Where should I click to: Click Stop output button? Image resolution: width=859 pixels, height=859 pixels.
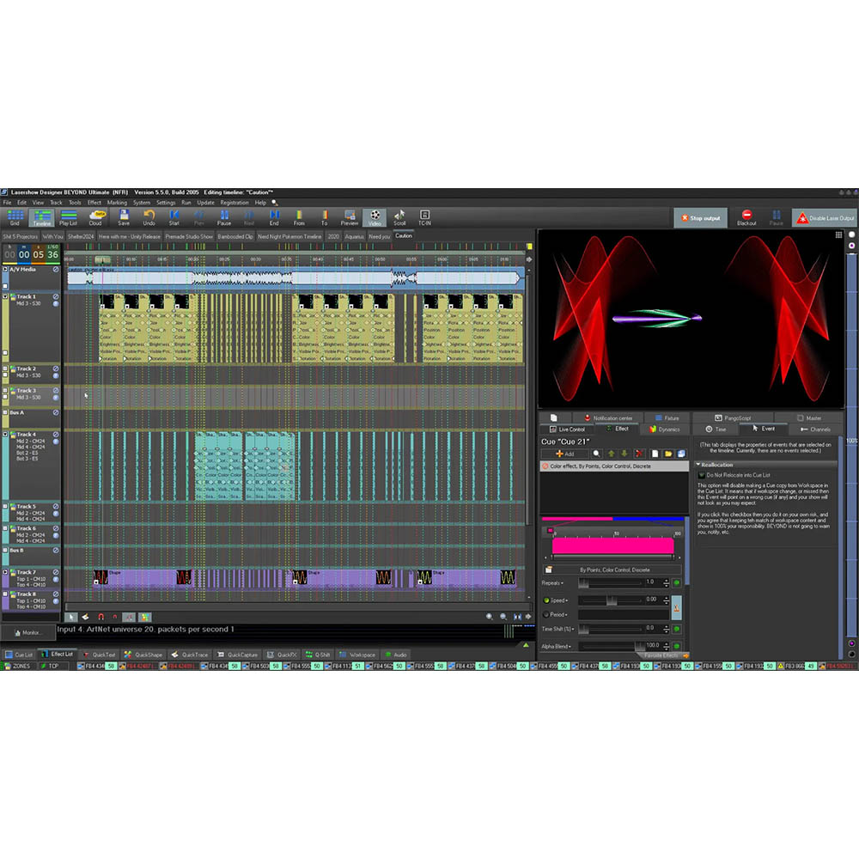(x=701, y=218)
